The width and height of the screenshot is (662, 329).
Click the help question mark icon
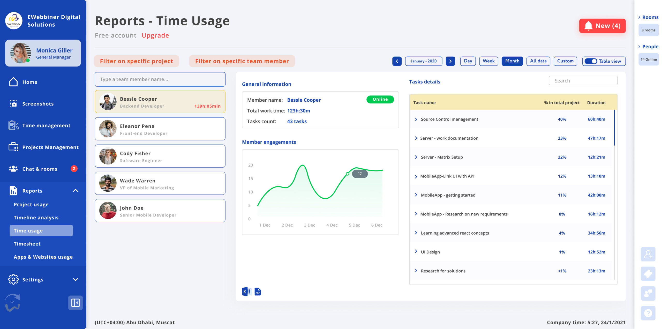(x=648, y=313)
